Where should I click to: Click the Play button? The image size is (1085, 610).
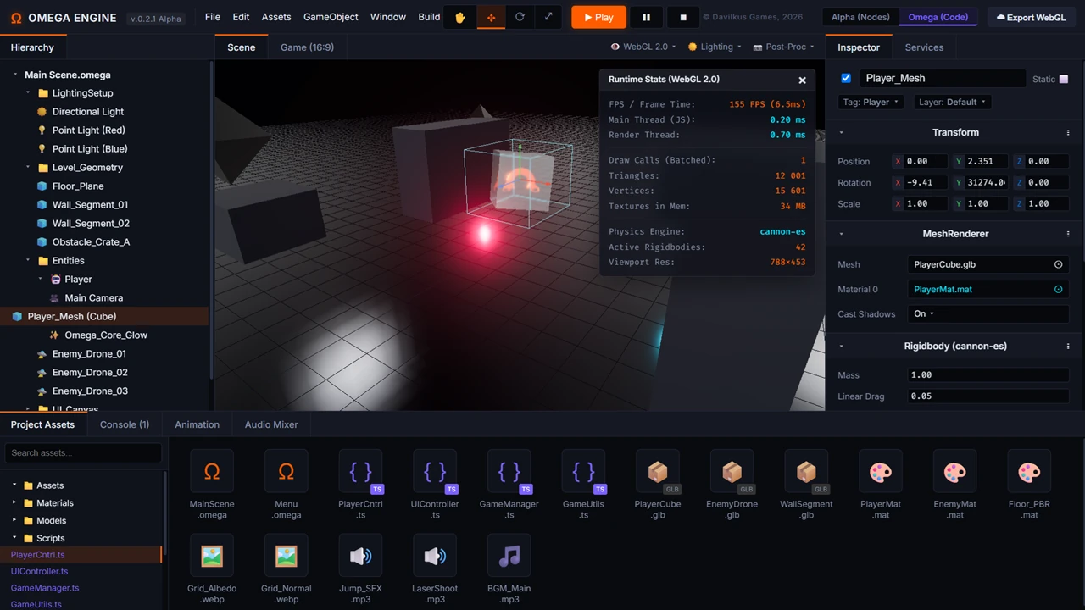click(598, 17)
